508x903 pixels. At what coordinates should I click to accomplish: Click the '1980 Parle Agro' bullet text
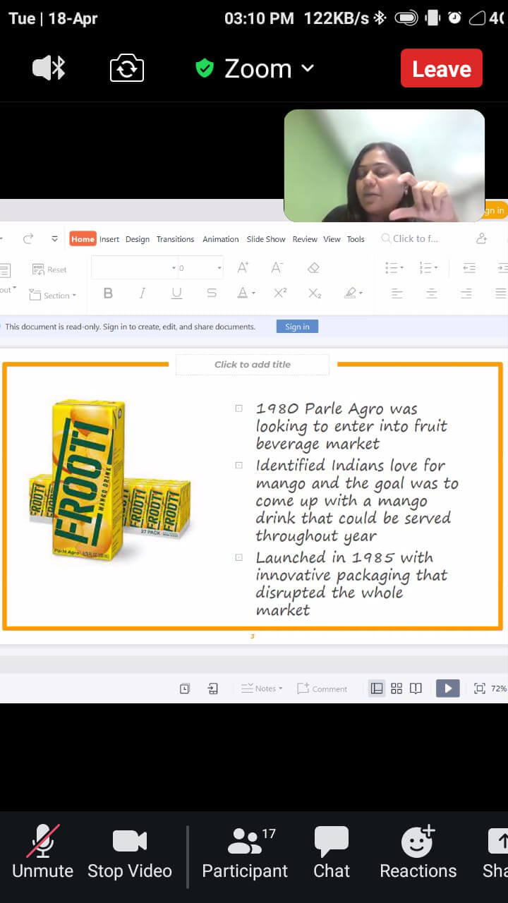click(351, 426)
